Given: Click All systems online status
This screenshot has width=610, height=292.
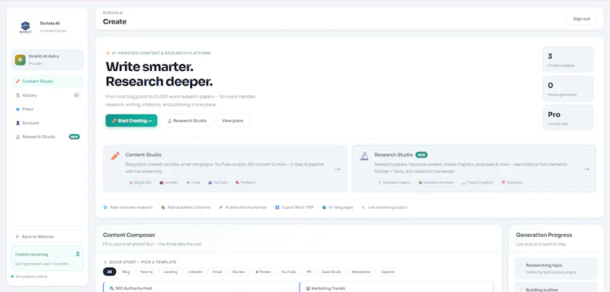Looking at the screenshot, I should click(29, 277).
